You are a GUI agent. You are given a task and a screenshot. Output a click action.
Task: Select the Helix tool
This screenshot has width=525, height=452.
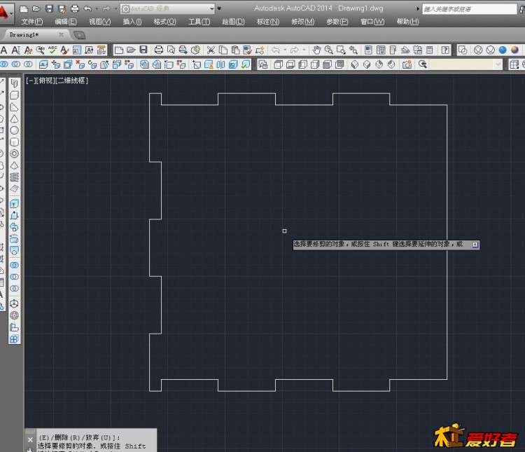tap(14, 177)
